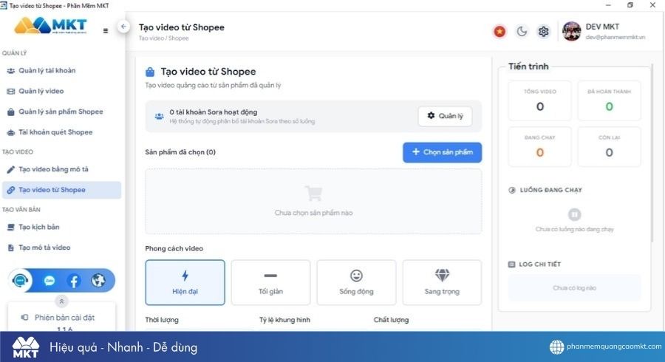This screenshot has height=362, width=665.
Task: Open the website globe icon
Action: pyautogui.click(x=98, y=280)
